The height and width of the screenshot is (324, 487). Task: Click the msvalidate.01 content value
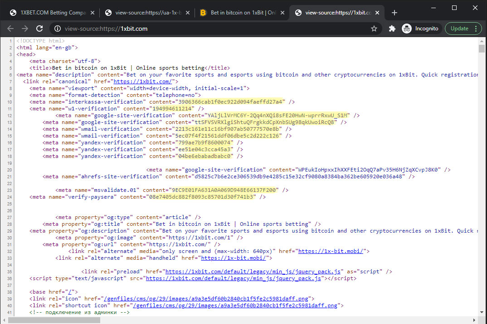point(224,190)
